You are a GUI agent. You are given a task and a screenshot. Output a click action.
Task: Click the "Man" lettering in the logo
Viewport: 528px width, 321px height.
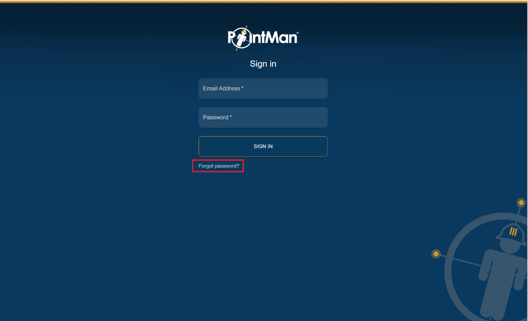[280, 37]
